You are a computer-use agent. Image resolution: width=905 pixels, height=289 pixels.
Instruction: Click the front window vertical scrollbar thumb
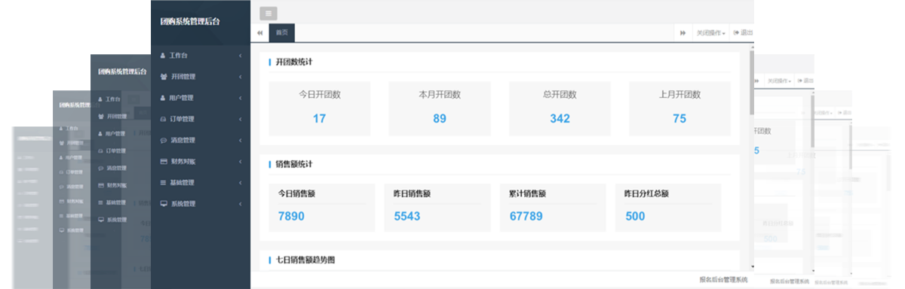click(751, 82)
